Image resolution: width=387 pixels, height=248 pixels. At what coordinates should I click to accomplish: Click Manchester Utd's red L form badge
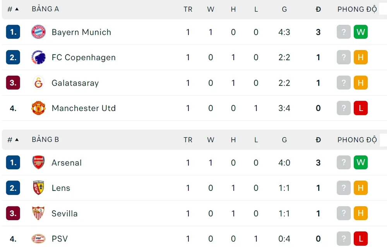click(360, 108)
